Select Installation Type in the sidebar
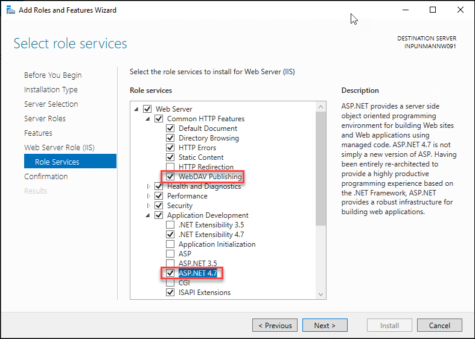 51,90
